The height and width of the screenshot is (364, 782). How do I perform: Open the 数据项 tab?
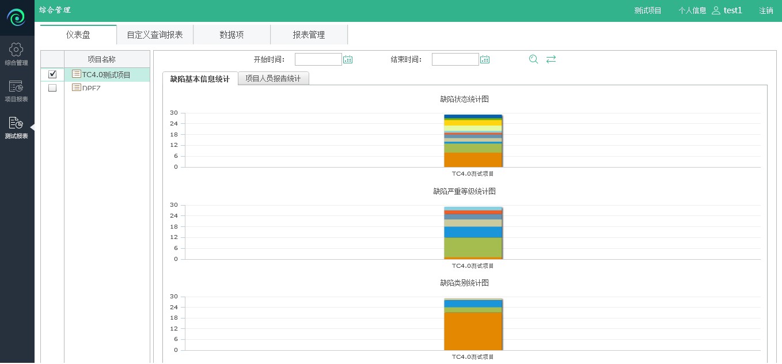pos(231,35)
